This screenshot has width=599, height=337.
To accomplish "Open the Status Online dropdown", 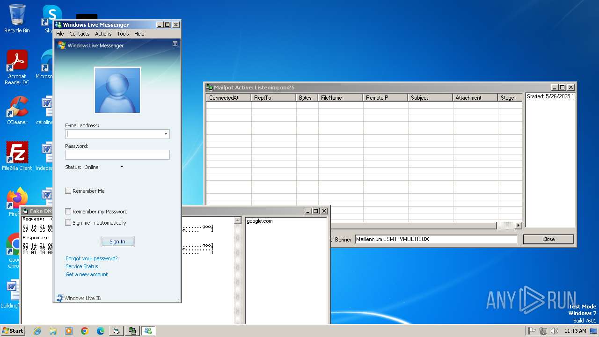I will coord(103,167).
